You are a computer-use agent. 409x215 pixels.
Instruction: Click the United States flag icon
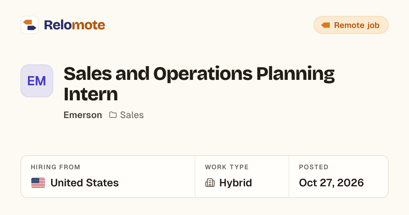click(38, 183)
